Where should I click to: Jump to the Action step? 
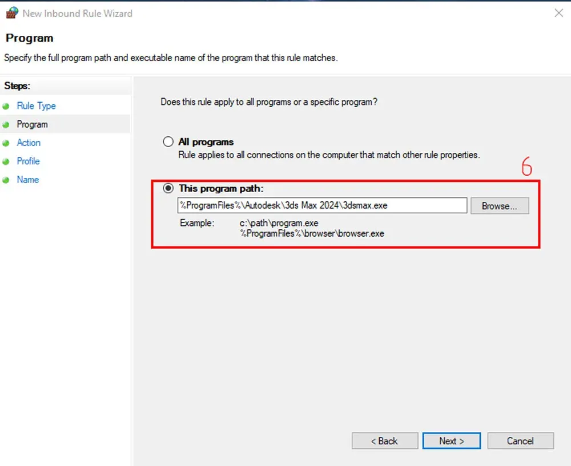29,143
